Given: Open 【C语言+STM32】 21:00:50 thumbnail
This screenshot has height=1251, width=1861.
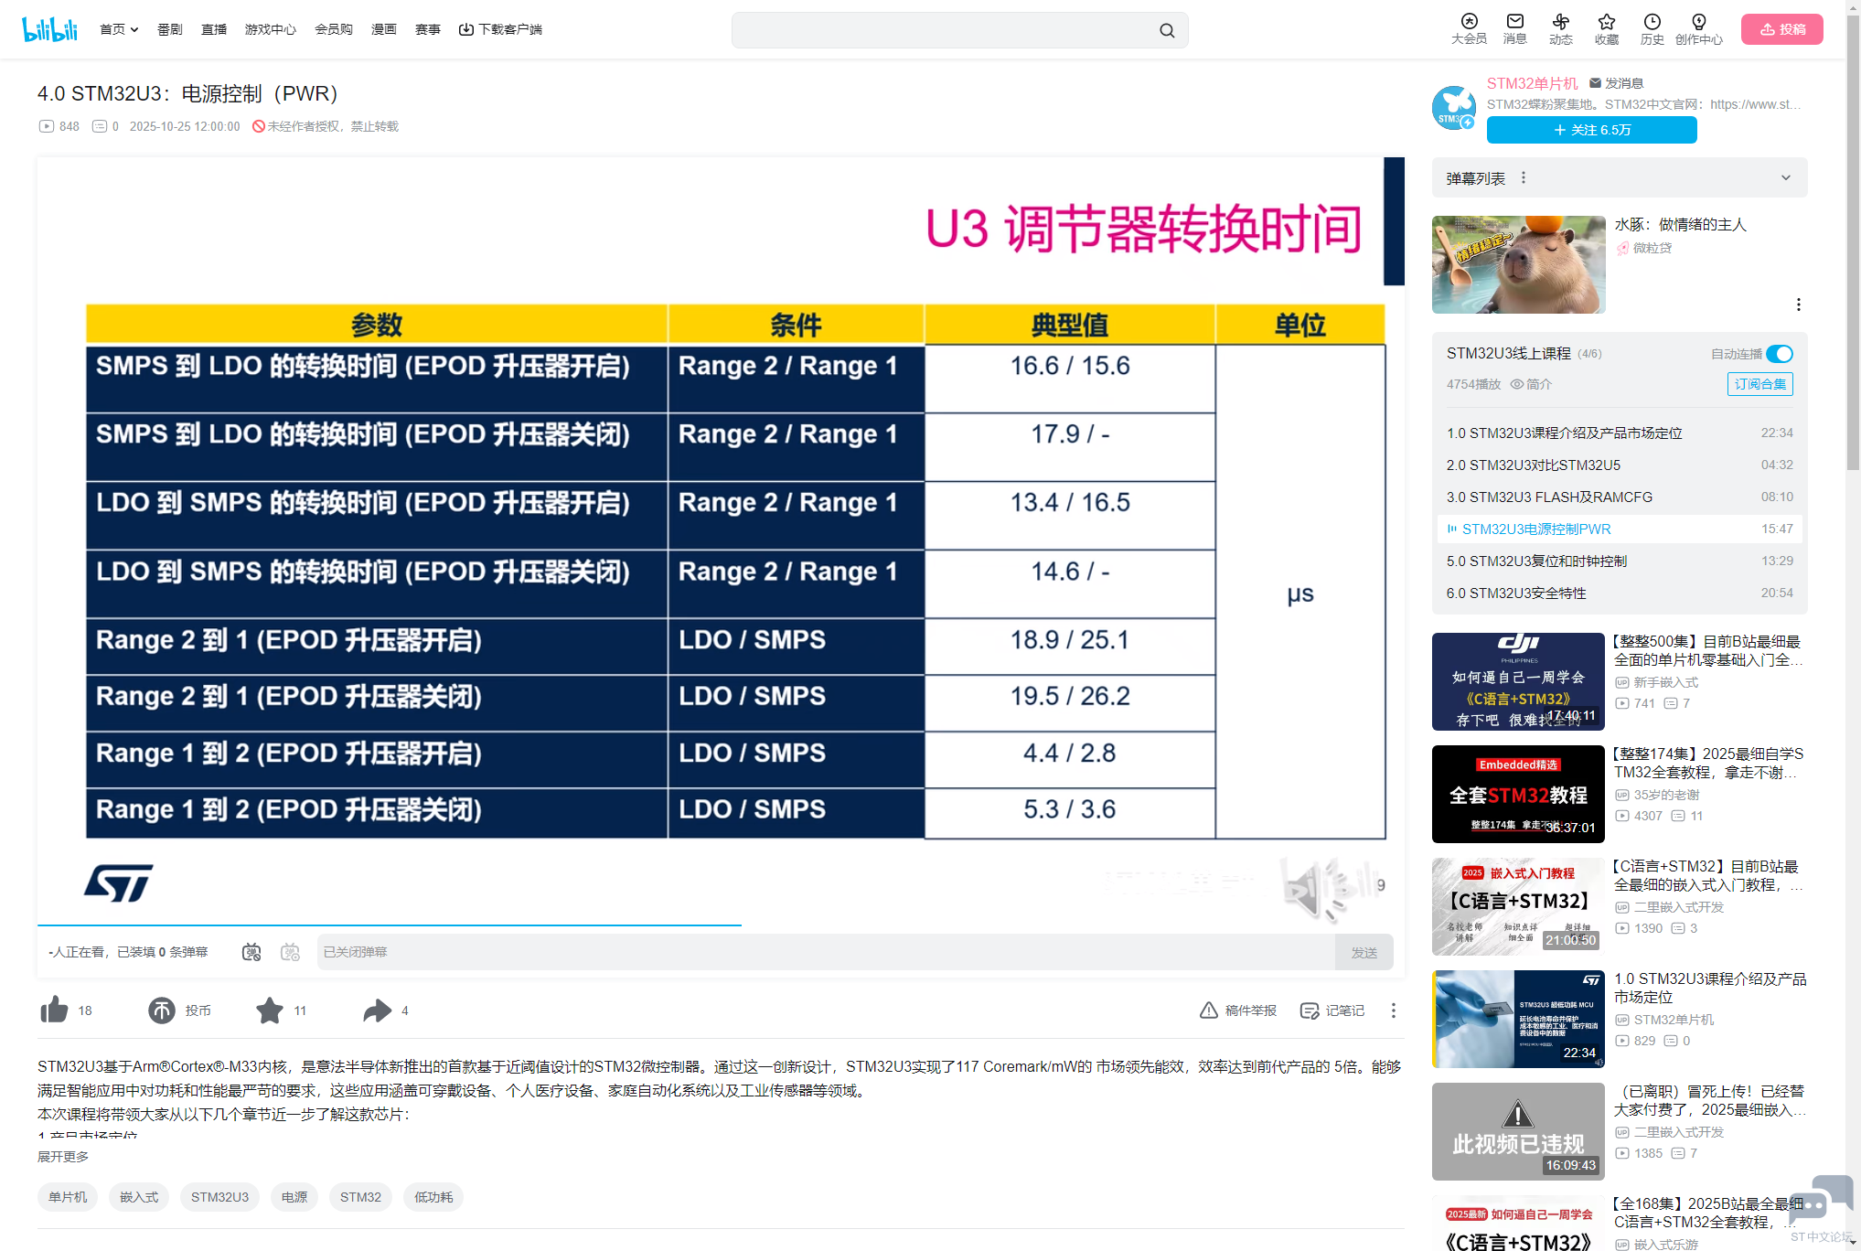Looking at the screenshot, I should click(1518, 906).
